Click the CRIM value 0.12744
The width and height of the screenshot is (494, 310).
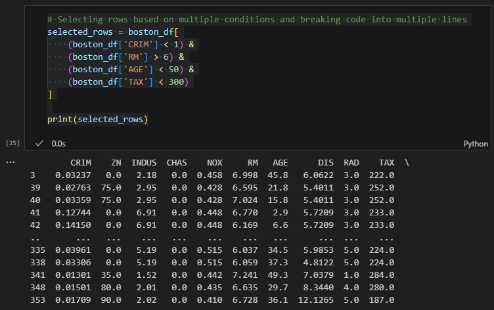(x=73, y=213)
